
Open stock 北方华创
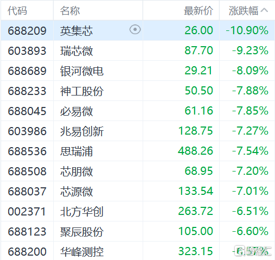click(82, 211)
